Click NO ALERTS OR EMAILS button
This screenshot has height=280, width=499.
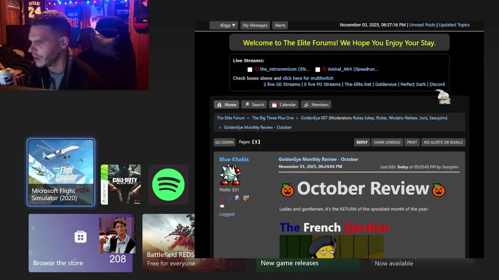[x=443, y=142]
